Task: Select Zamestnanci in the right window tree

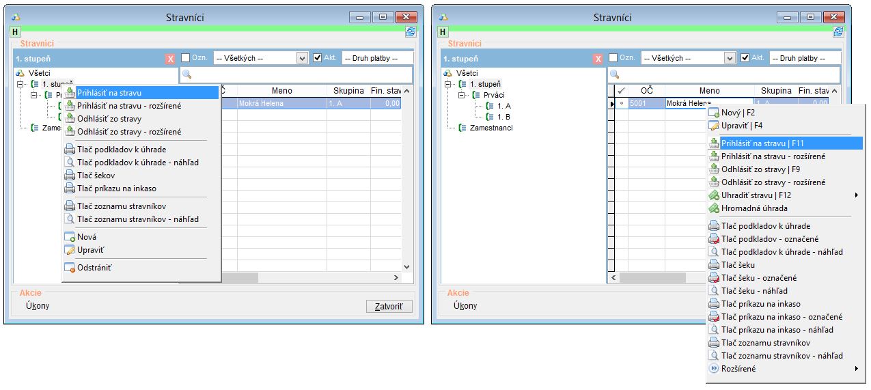Action: tap(490, 128)
